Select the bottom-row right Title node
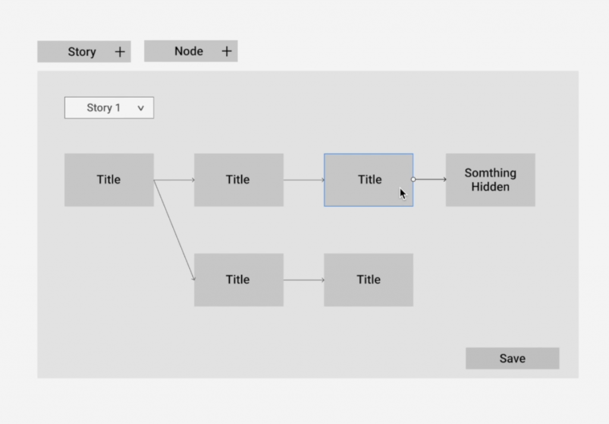The width and height of the screenshot is (609, 424). (369, 280)
